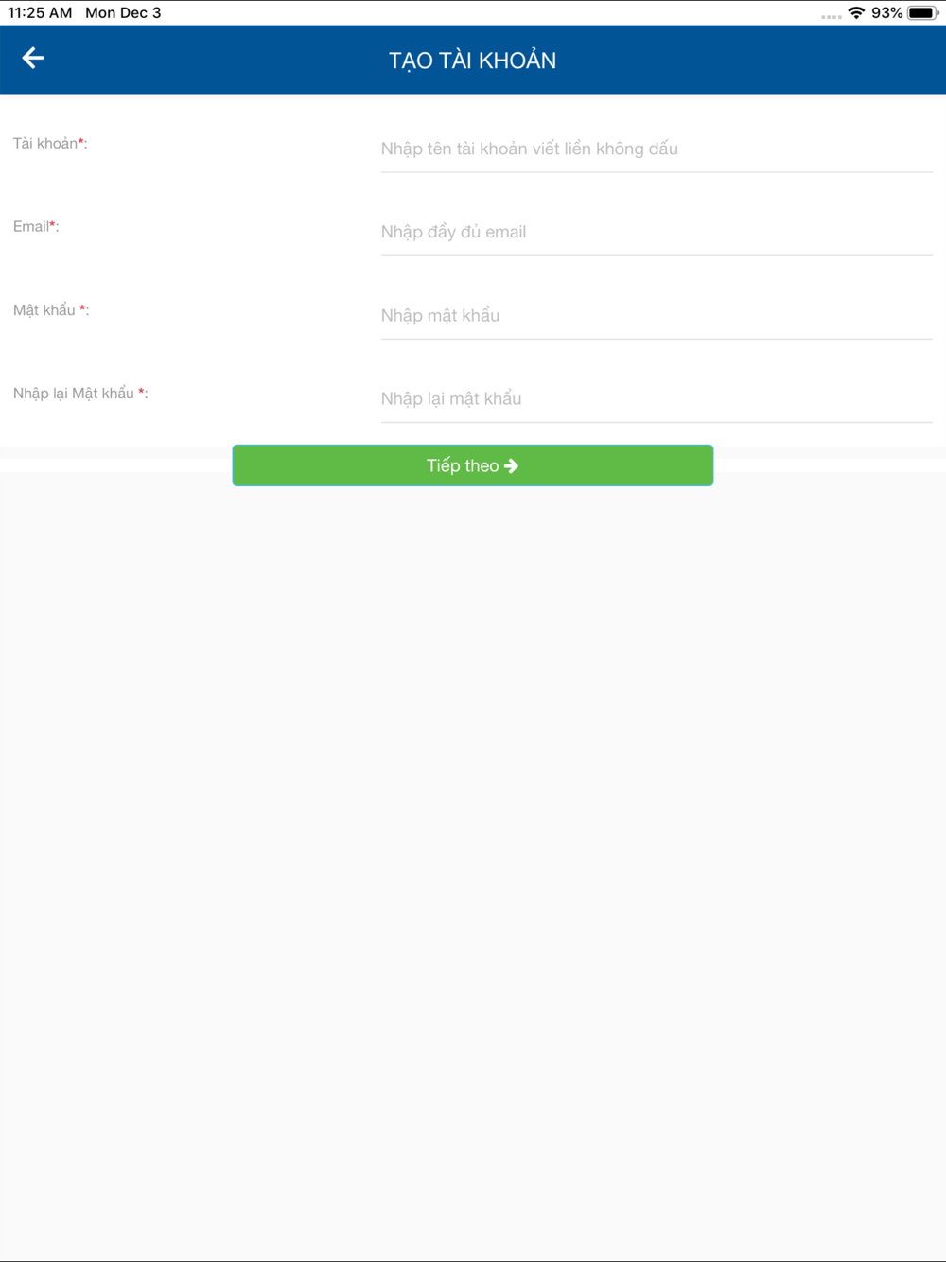
Task: Tap the Mon Dec 3 date
Action: pyautogui.click(x=123, y=13)
